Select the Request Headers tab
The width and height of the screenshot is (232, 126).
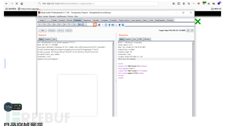click(47, 39)
